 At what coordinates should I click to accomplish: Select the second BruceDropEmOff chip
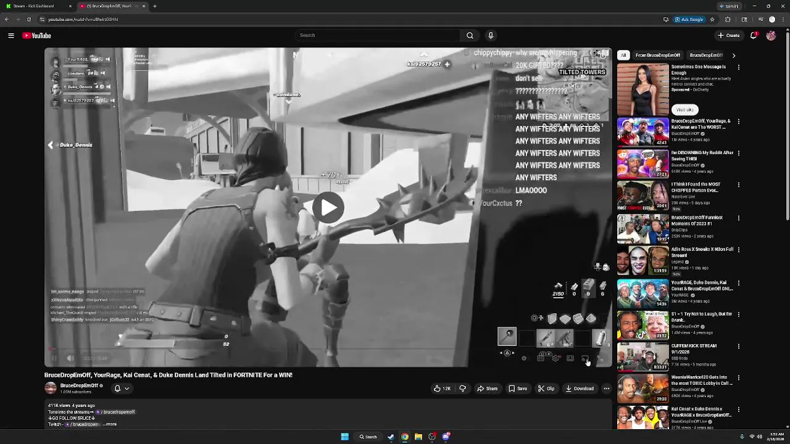706,55
